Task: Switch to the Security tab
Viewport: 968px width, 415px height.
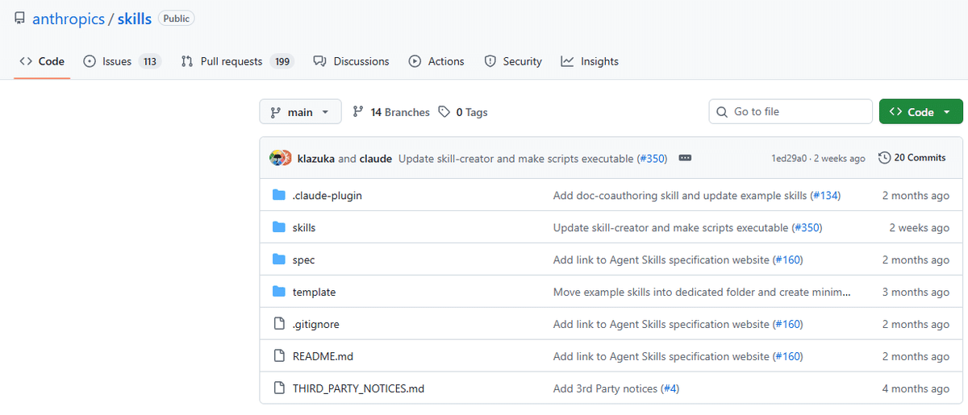Action: [x=513, y=61]
